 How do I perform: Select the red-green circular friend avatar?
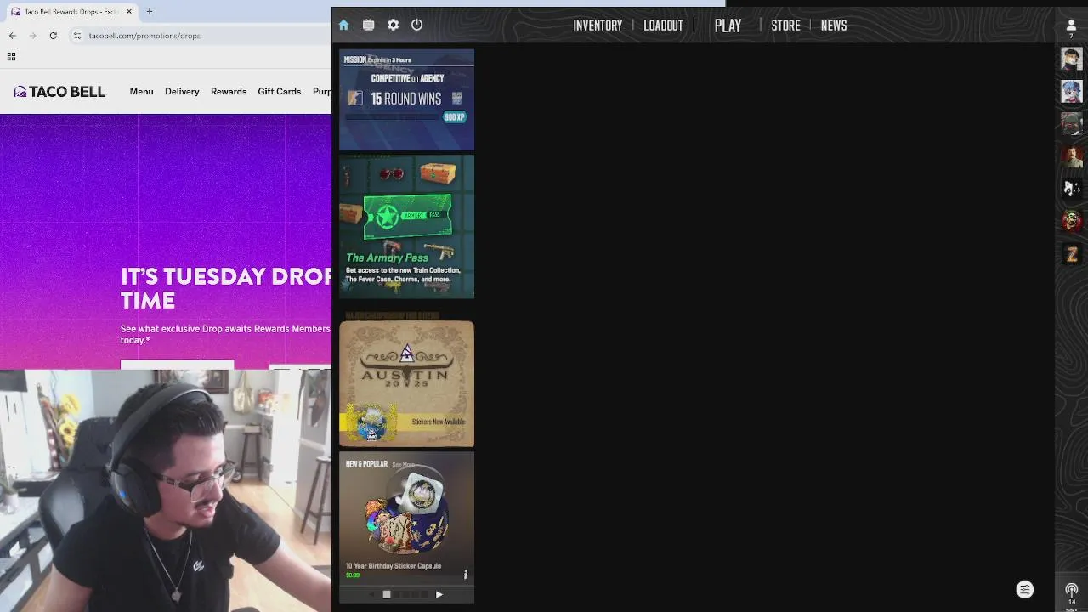[x=1071, y=221]
